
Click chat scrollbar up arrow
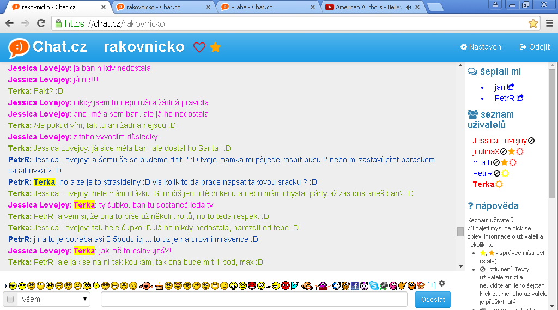coord(460,65)
